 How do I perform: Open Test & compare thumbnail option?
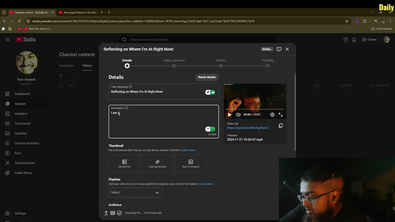(x=190, y=163)
